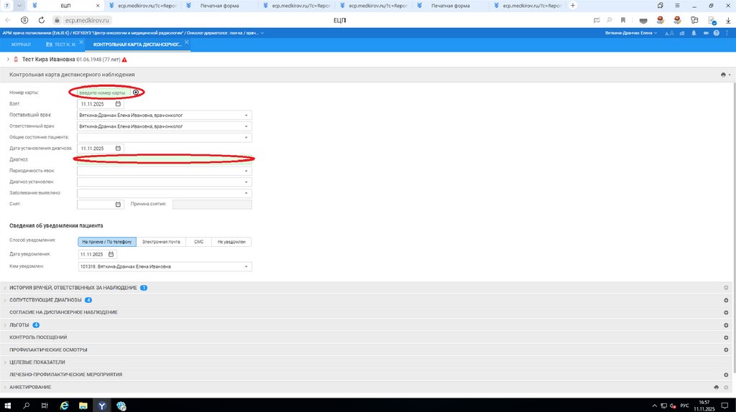
Task: Click into Диагноз input field
Action: [165, 159]
